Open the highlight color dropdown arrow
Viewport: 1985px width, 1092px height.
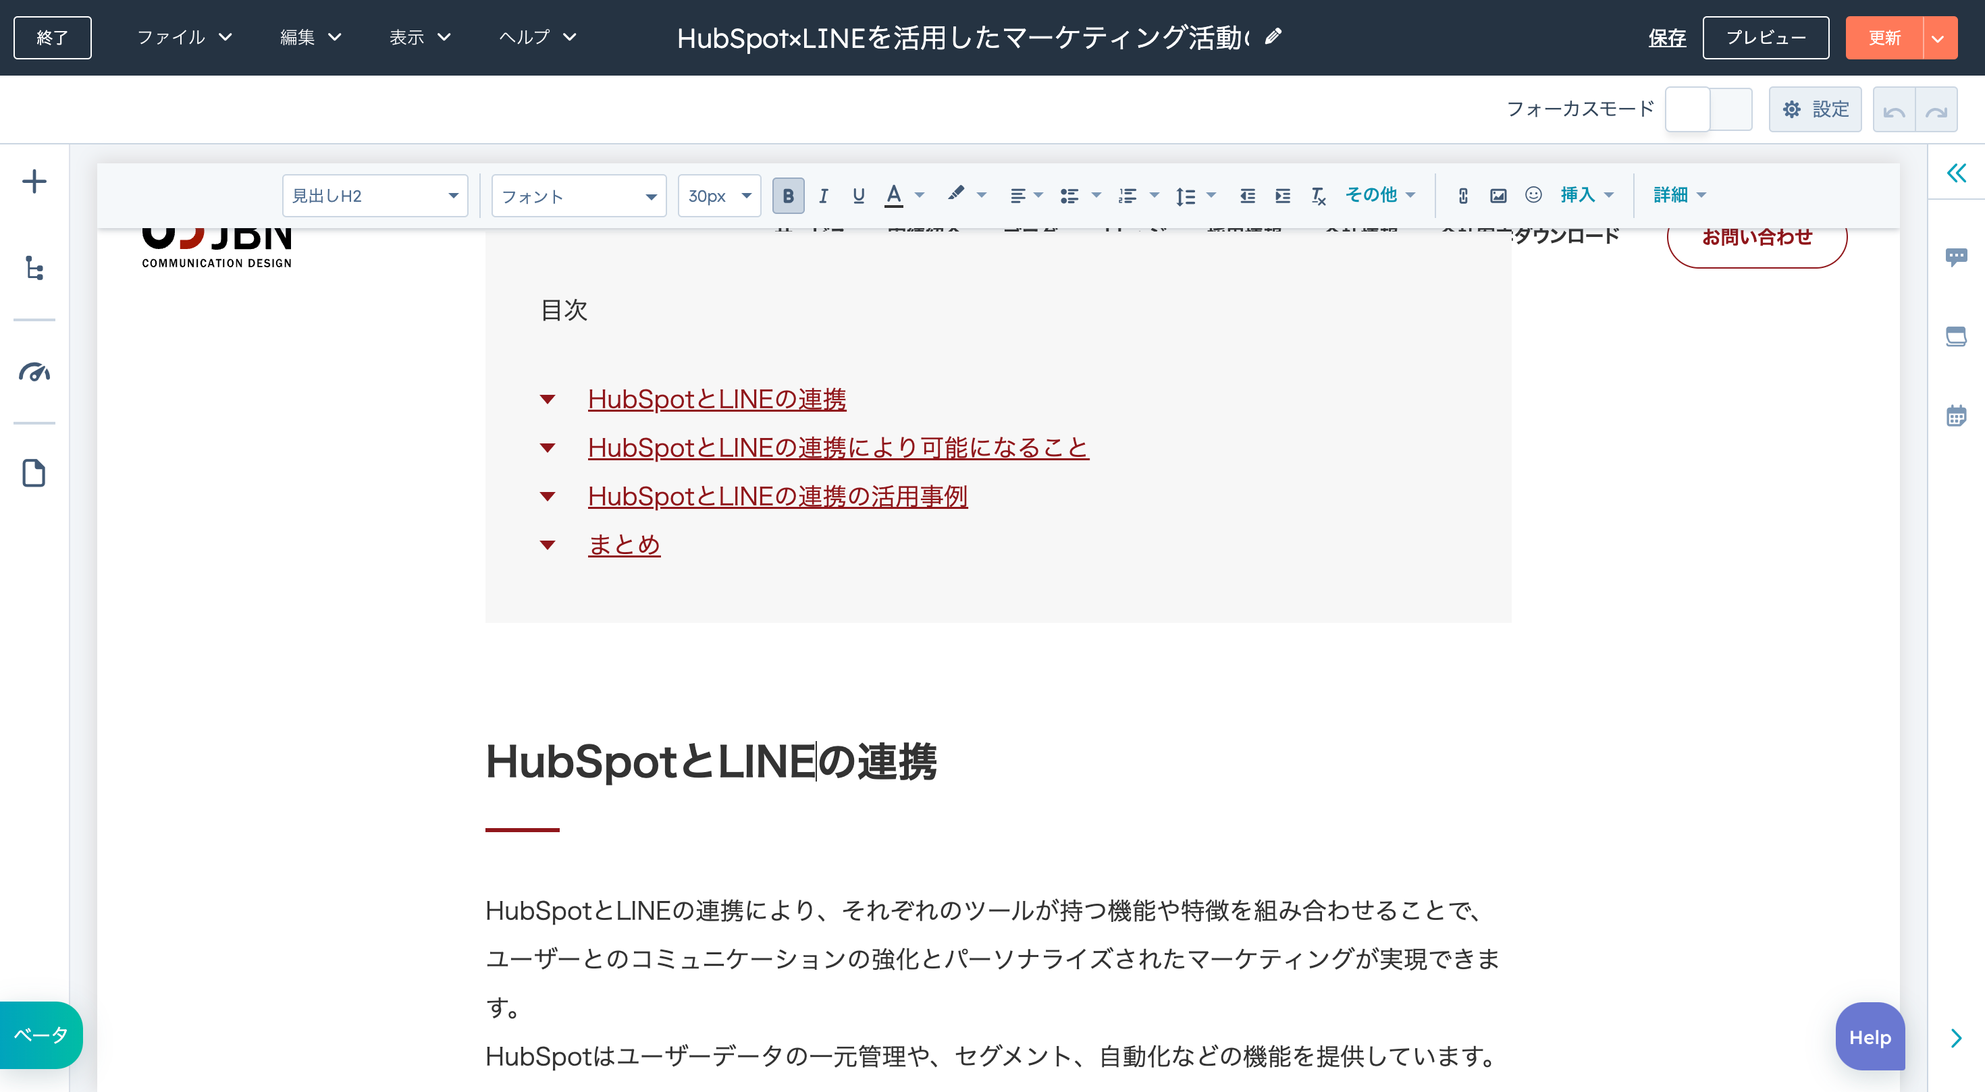(981, 196)
